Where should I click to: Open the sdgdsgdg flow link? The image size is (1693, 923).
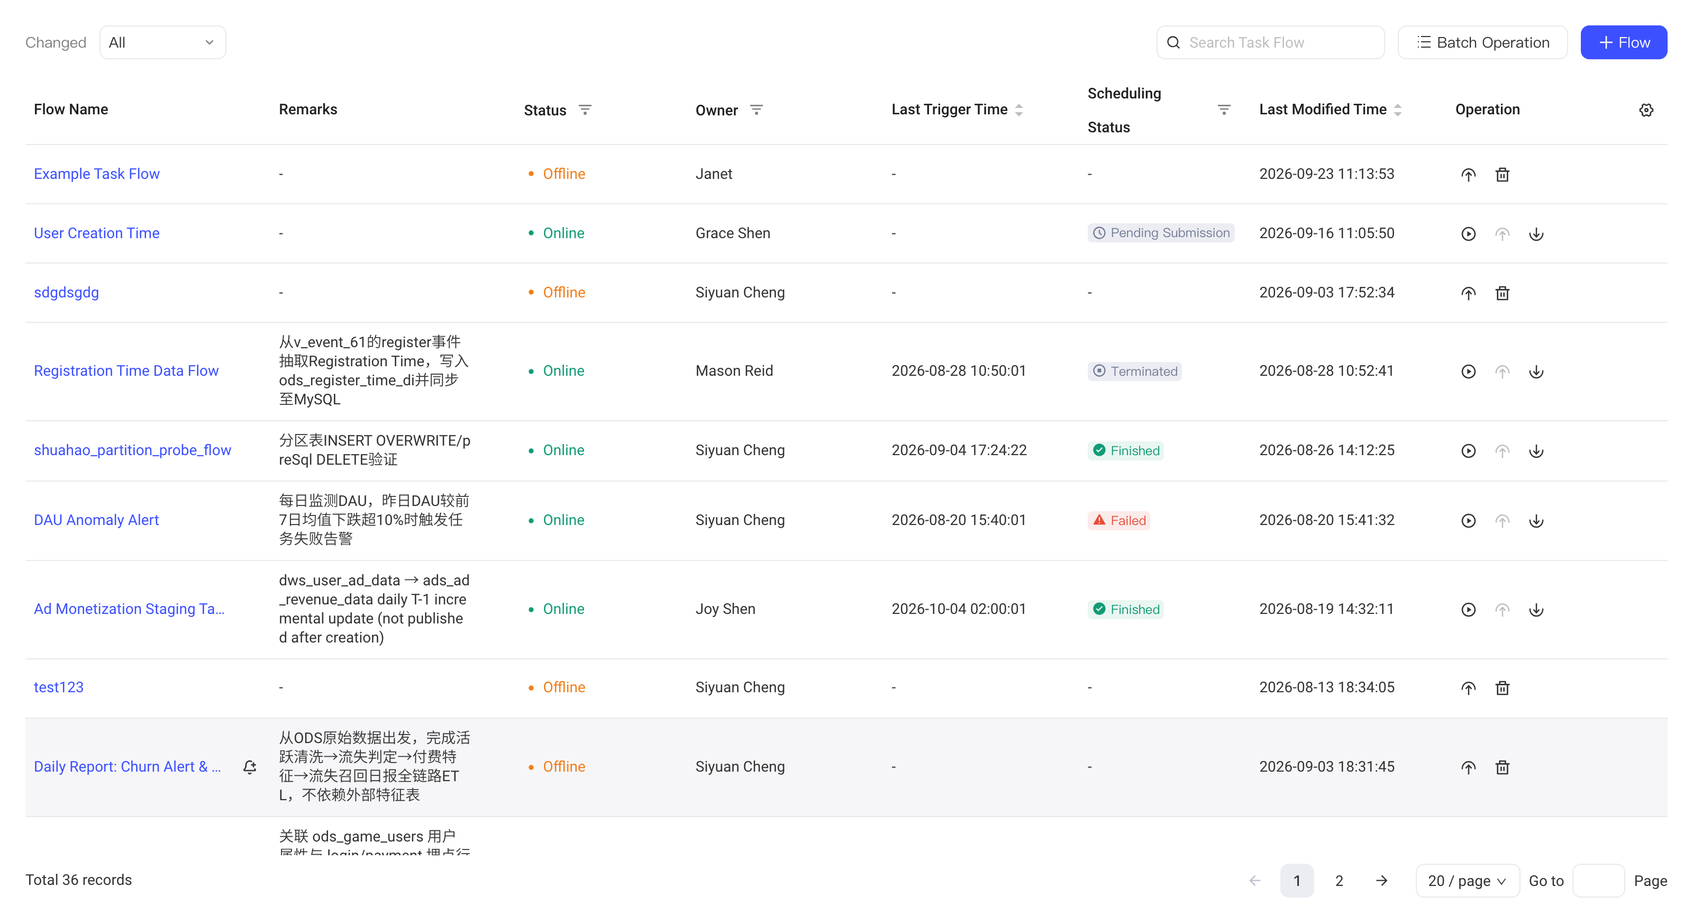pos(66,292)
